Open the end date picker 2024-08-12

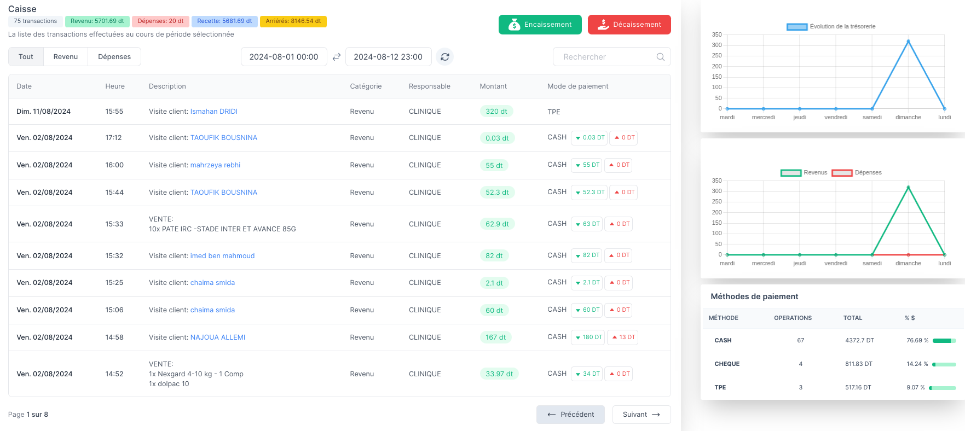click(388, 57)
